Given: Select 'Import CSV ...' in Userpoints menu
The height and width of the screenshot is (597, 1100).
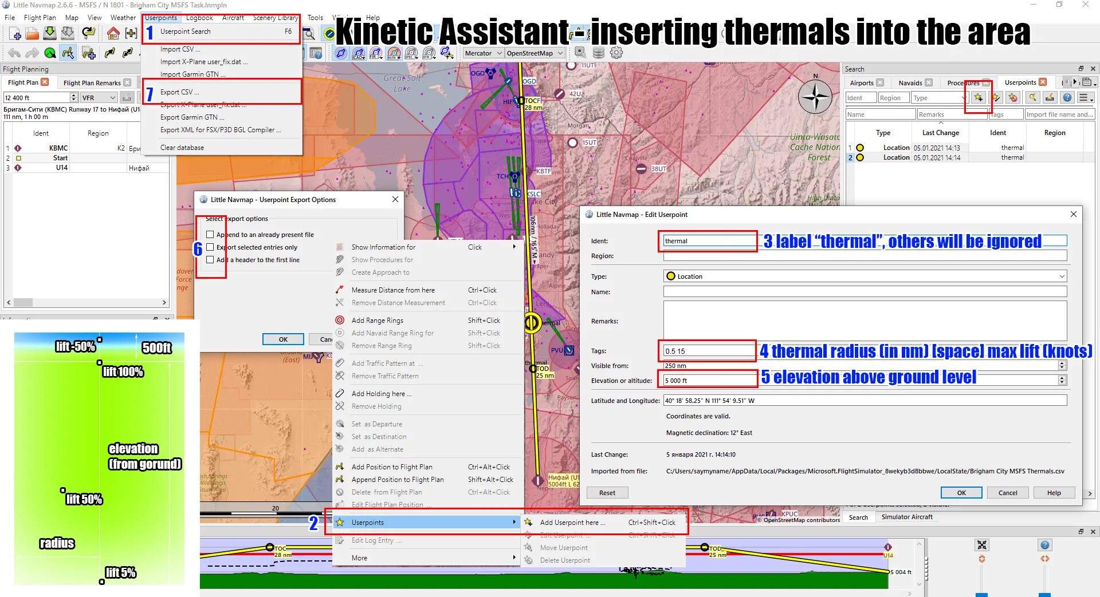Looking at the screenshot, I should (180, 49).
